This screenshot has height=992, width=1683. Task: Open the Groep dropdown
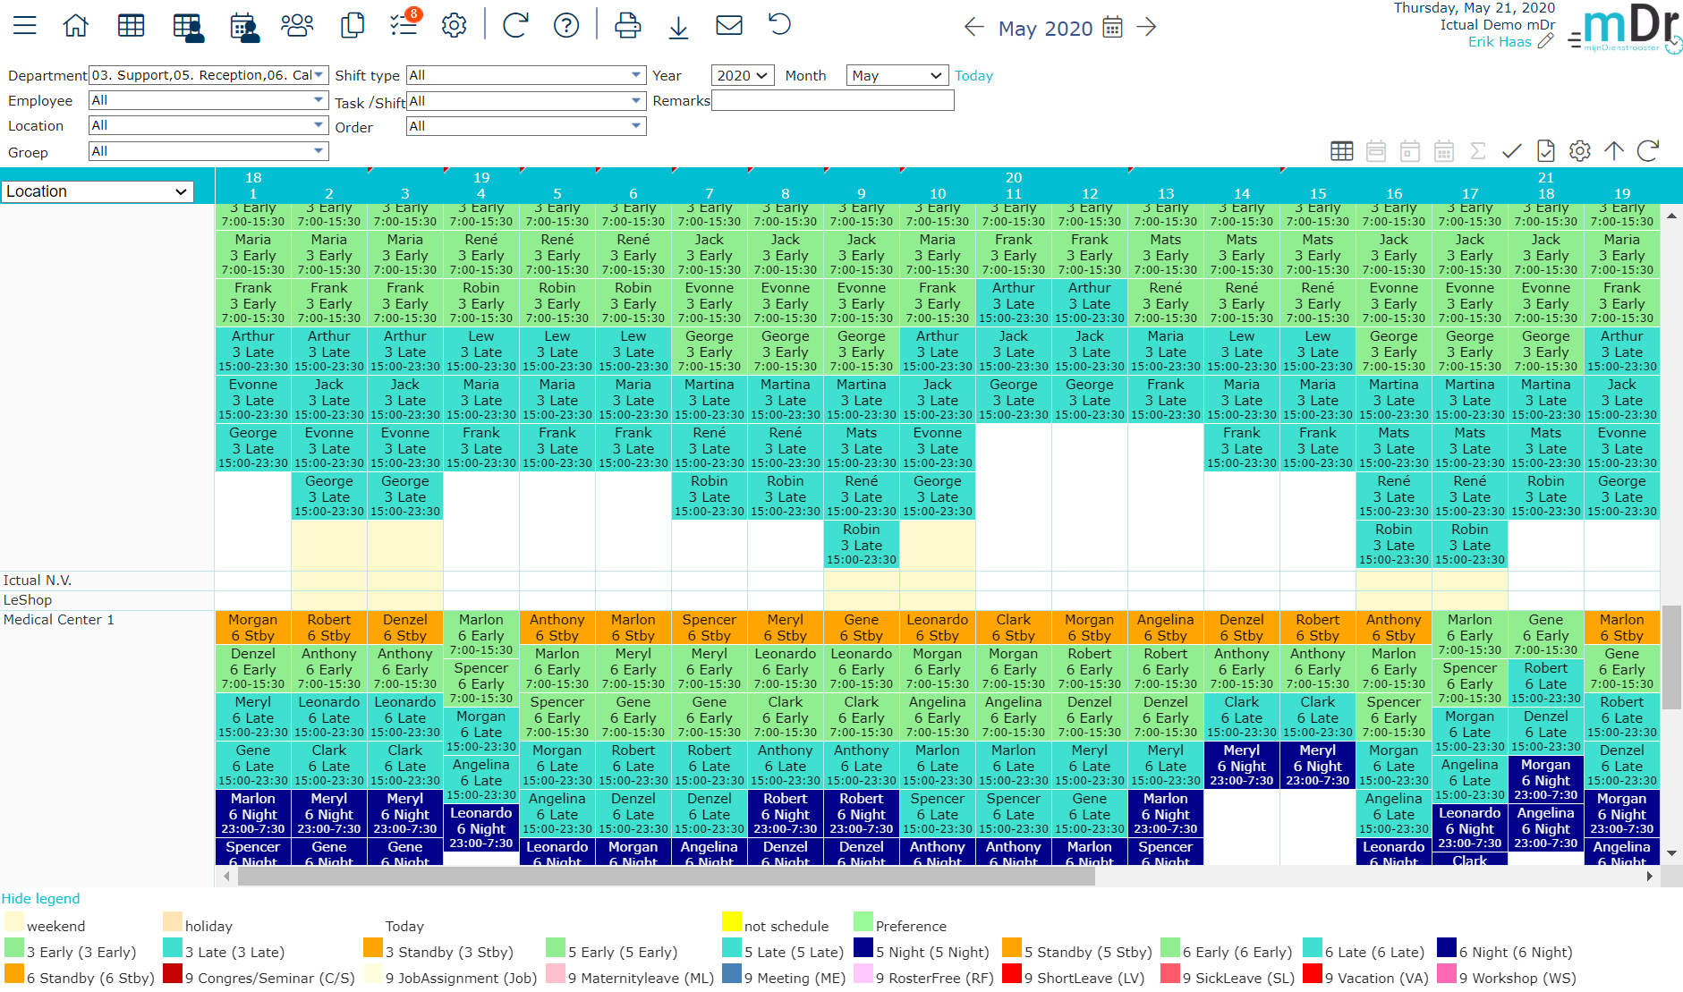point(208,151)
